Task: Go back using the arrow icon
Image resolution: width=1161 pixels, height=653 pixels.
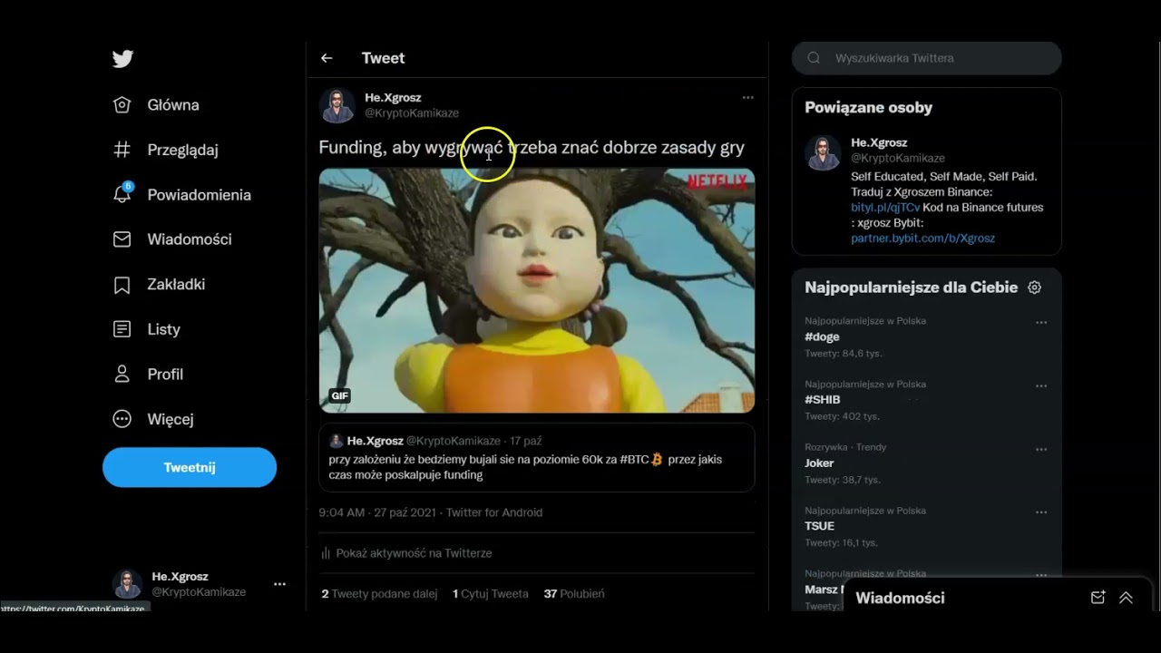Action: click(327, 58)
